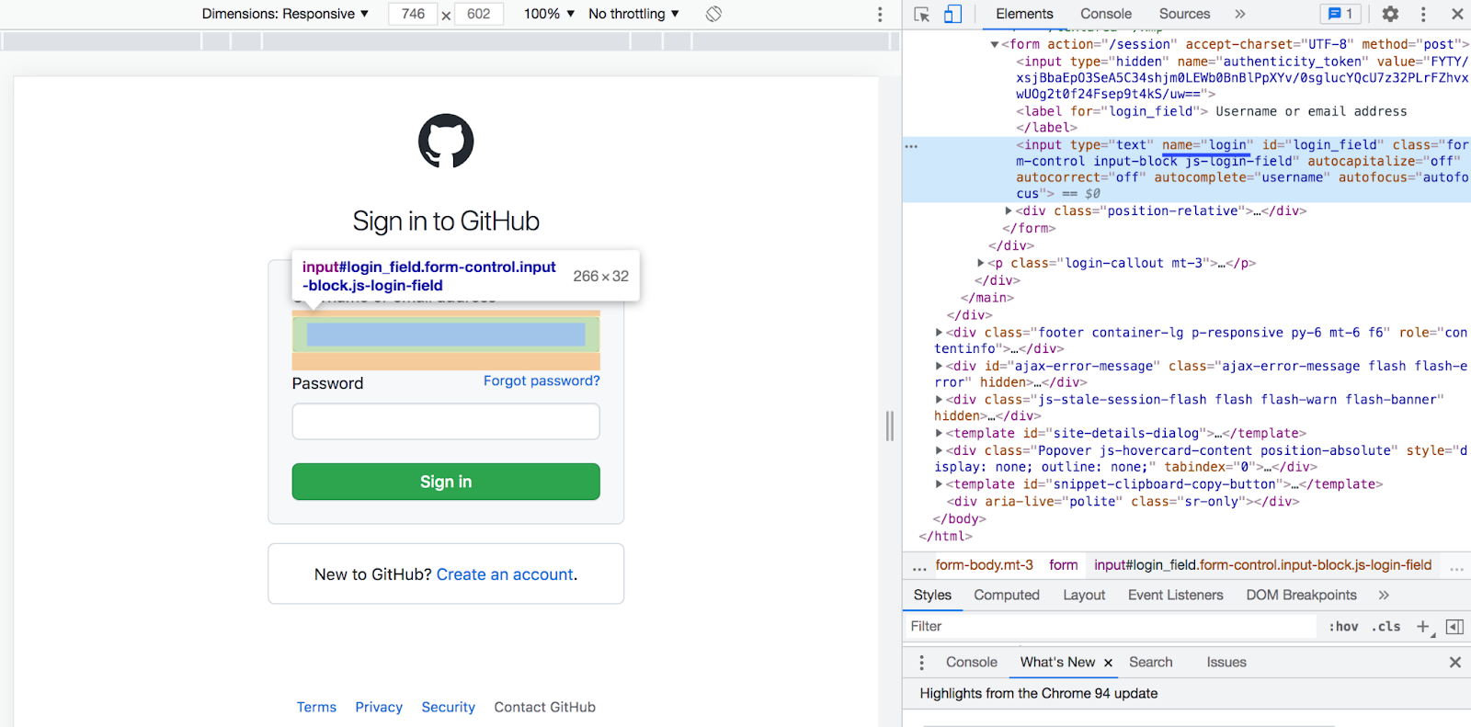
Task: Click the breadcrumb right overflow ellipsis
Action: coord(1456,567)
